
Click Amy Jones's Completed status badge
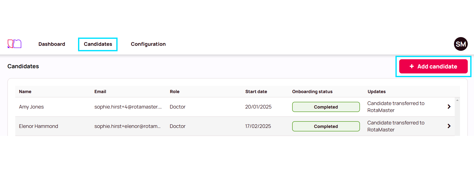point(326,107)
